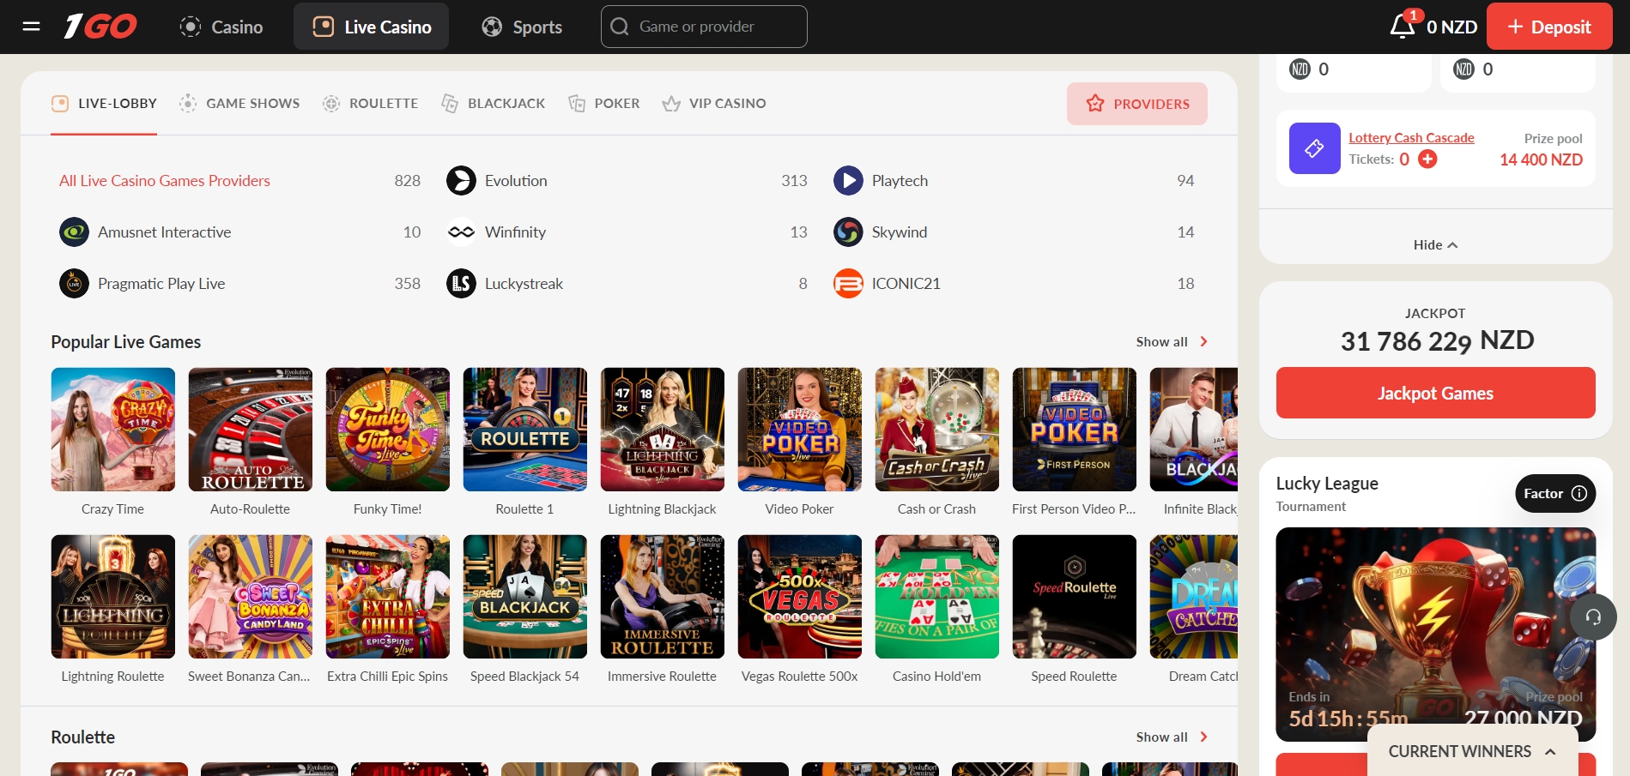Image resolution: width=1630 pixels, height=776 pixels.
Task: Click the Deposit button
Action: pyautogui.click(x=1549, y=27)
